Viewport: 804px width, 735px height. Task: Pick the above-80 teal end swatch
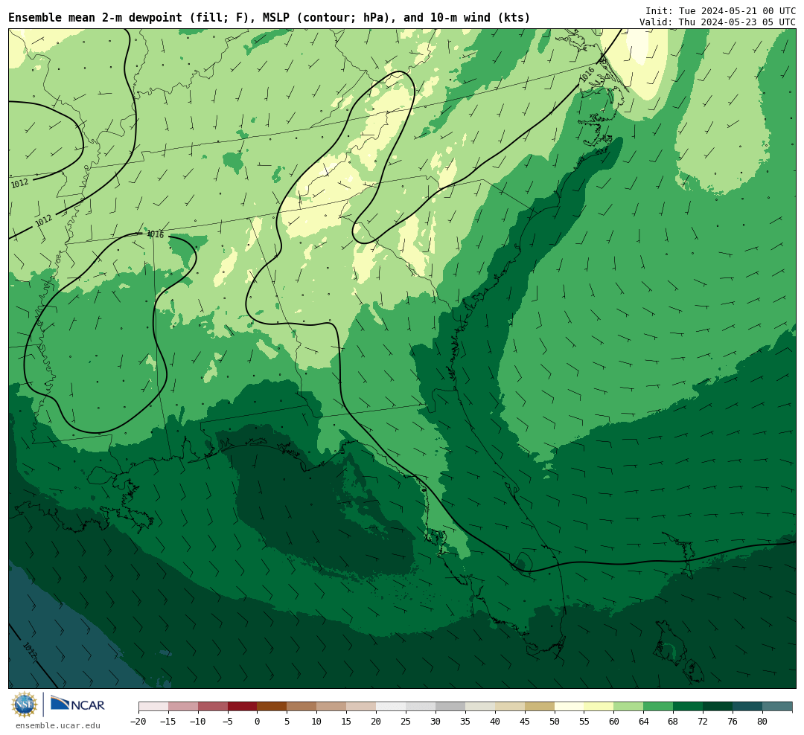[x=777, y=707]
